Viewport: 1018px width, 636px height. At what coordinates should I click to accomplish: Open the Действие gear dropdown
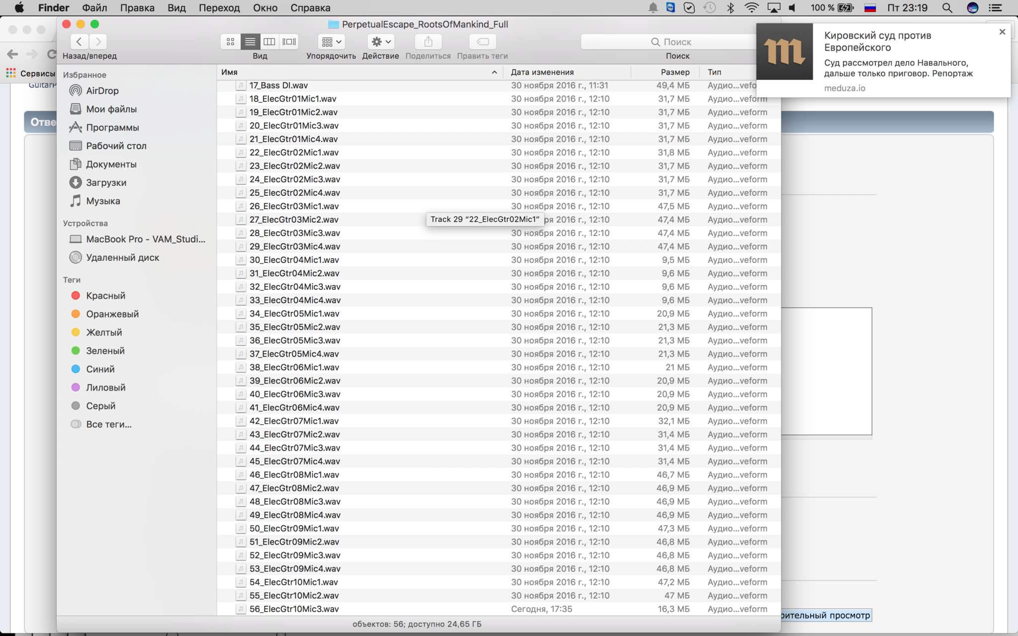pos(381,42)
